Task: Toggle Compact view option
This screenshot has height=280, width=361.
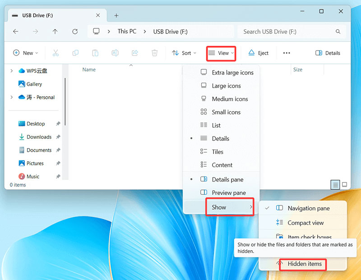Action: click(x=305, y=223)
